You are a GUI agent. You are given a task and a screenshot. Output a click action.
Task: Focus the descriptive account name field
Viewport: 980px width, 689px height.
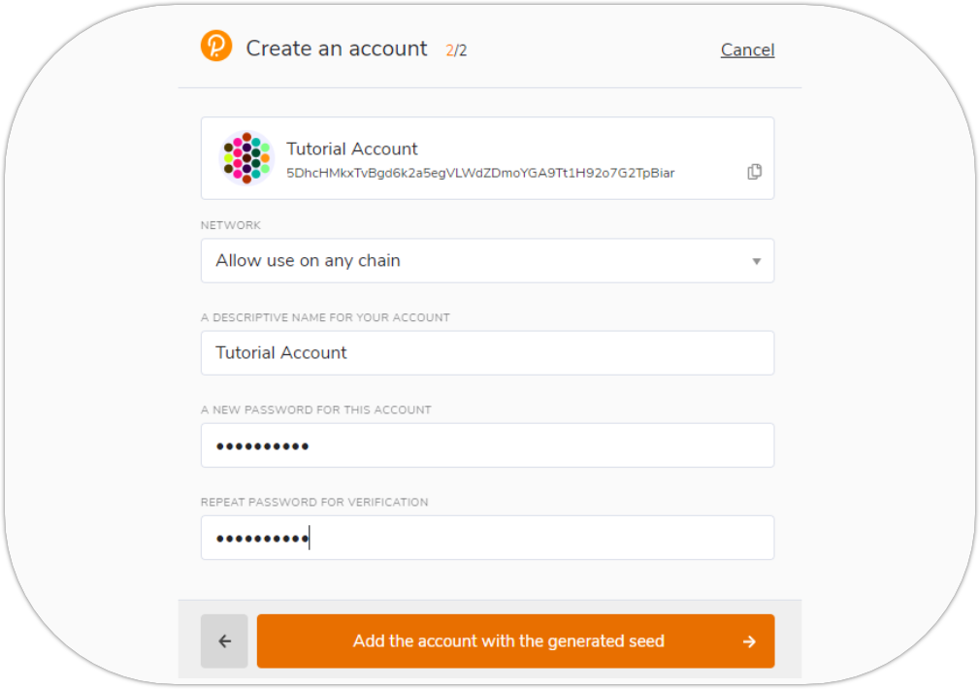tap(487, 353)
